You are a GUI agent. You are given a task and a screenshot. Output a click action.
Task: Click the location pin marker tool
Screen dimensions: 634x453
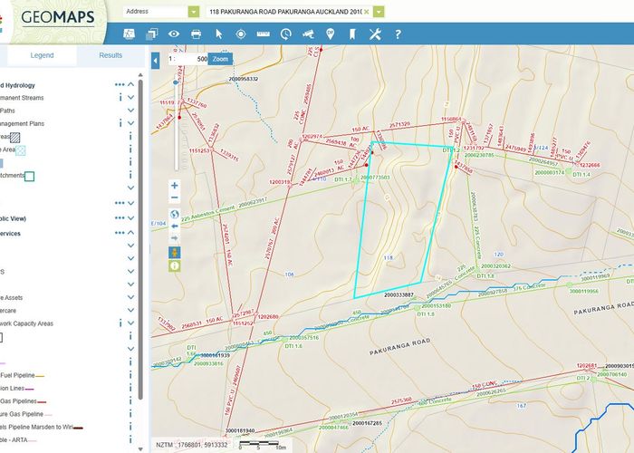point(330,34)
